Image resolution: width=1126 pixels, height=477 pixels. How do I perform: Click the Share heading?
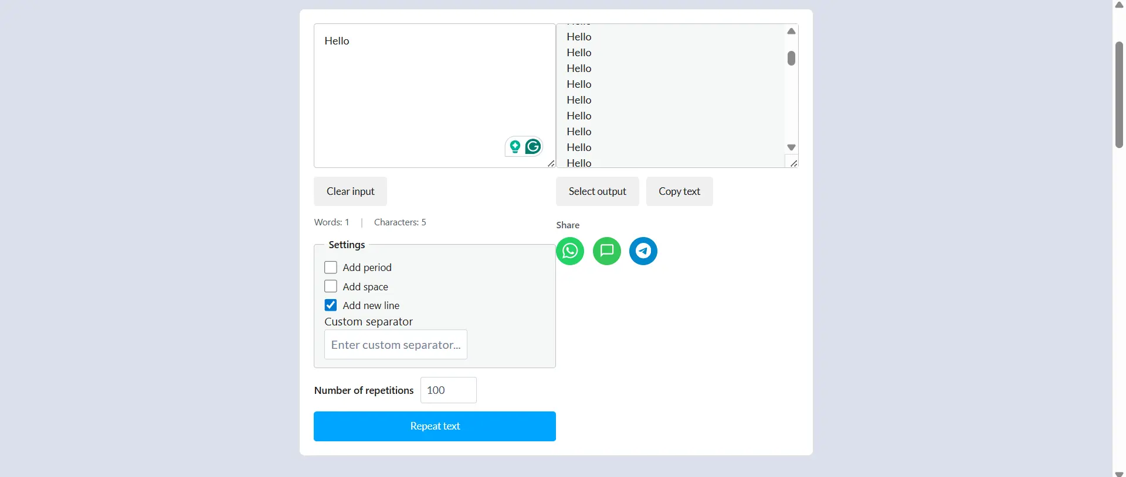[x=568, y=225]
